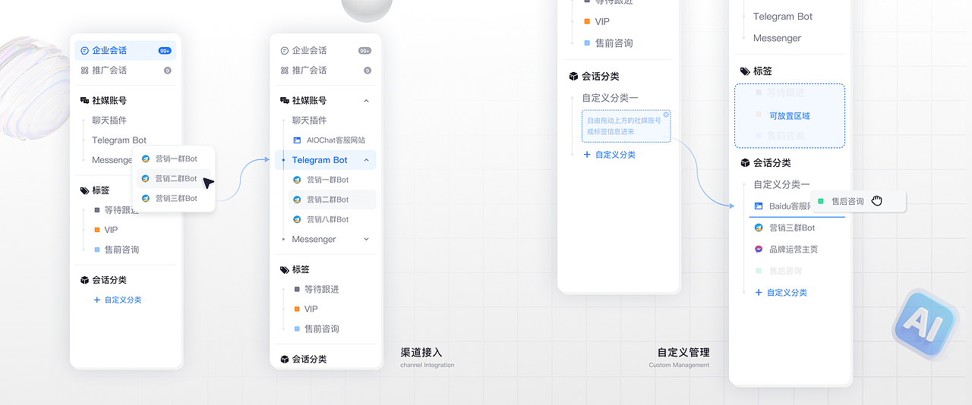Click the 企业会话 icon in the expanded panel
The height and width of the screenshot is (405, 972).
pyautogui.click(x=285, y=51)
